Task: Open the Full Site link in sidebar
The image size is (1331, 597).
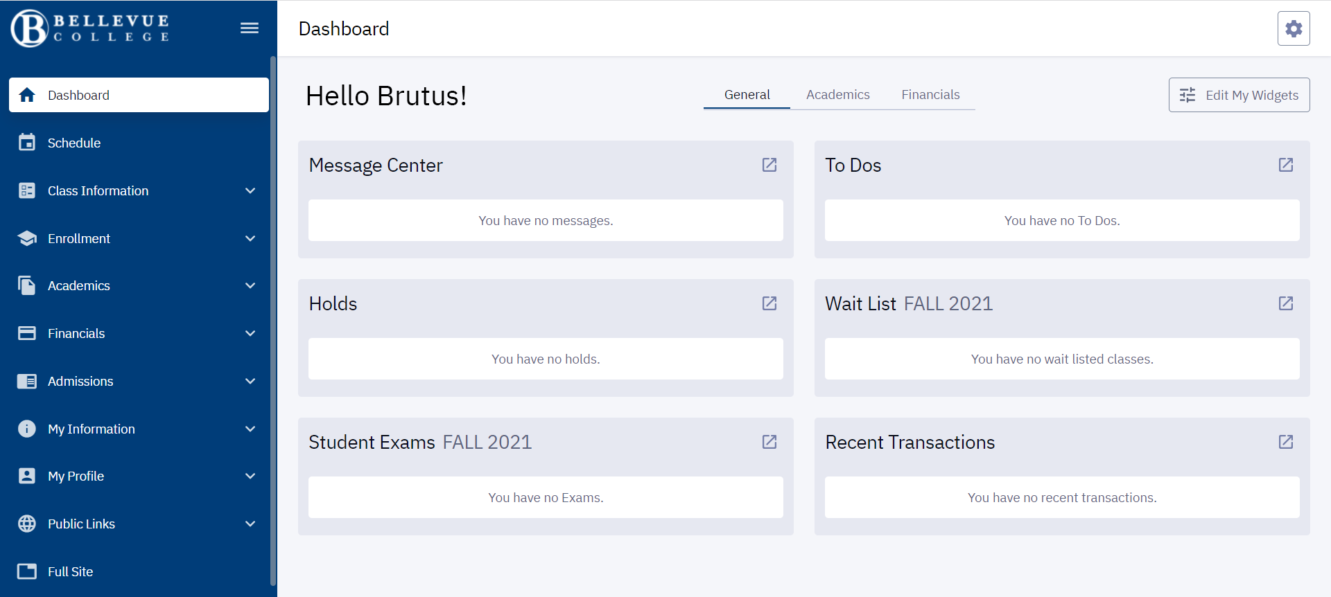Action: coord(70,571)
